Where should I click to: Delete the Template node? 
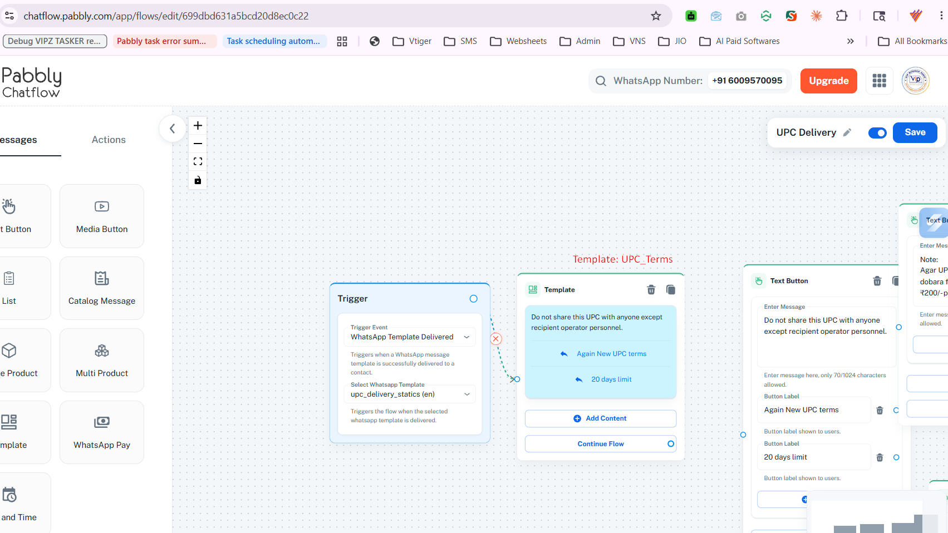click(x=651, y=290)
